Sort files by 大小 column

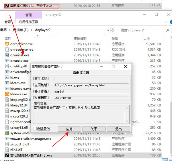coord(146,39)
